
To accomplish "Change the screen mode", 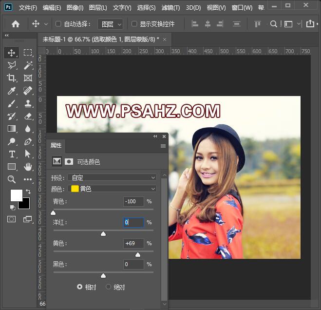I will 27,219.
